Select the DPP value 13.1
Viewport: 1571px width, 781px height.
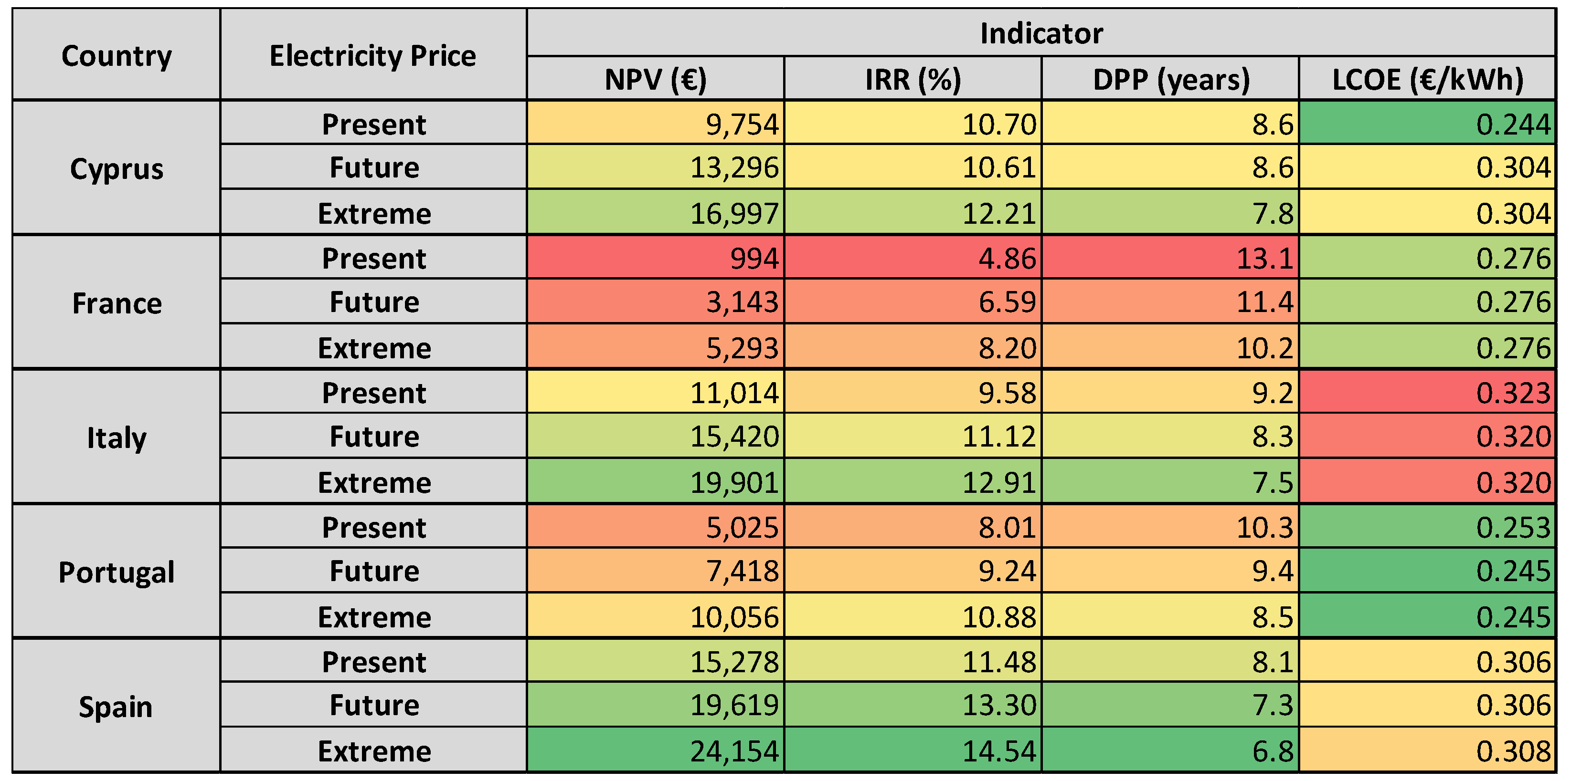coord(1170,258)
